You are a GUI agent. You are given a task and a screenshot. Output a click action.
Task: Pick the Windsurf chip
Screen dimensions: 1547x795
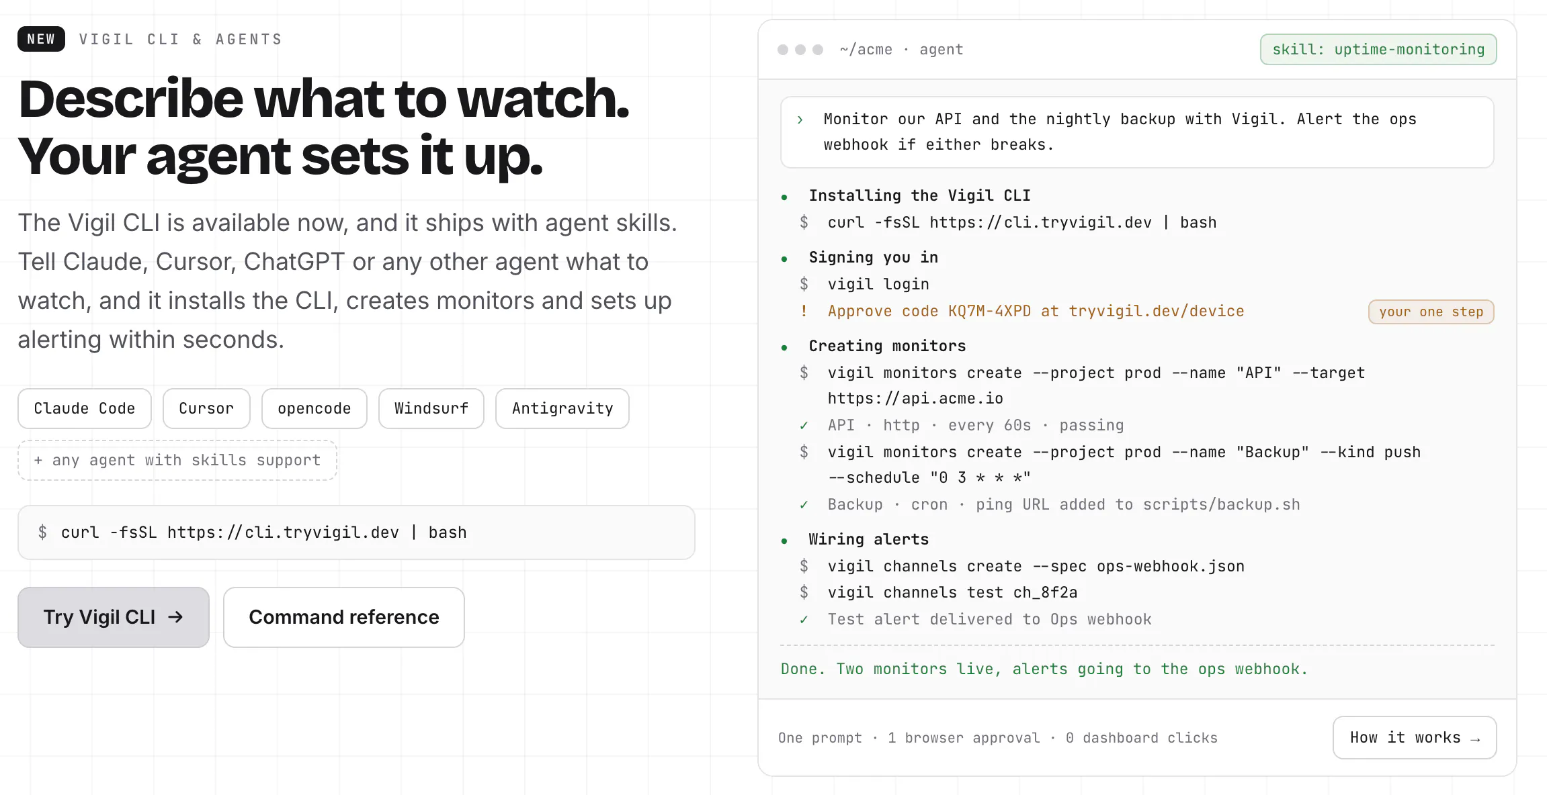click(431, 408)
